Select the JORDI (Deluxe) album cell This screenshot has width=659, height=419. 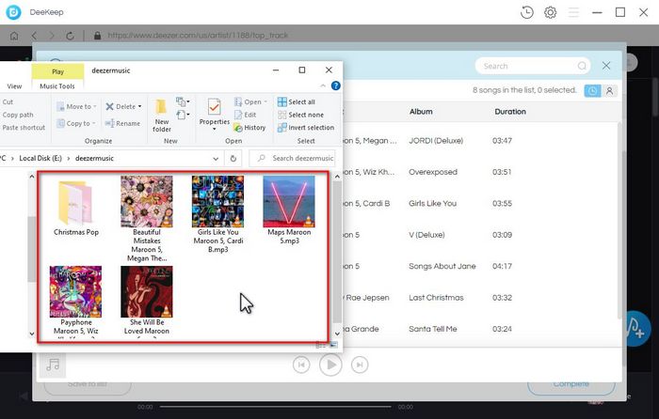[x=436, y=141]
